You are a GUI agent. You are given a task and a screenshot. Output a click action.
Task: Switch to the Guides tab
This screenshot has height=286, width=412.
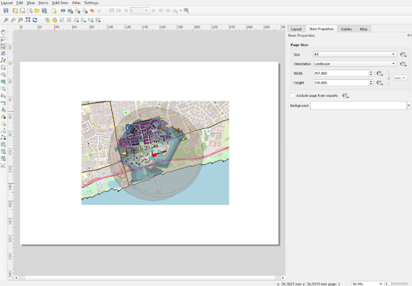pyautogui.click(x=346, y=29)
